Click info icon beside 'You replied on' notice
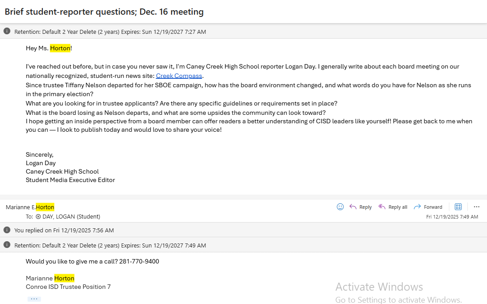The width and height of the screenshot is (487, 304). (x=7, y=230)
